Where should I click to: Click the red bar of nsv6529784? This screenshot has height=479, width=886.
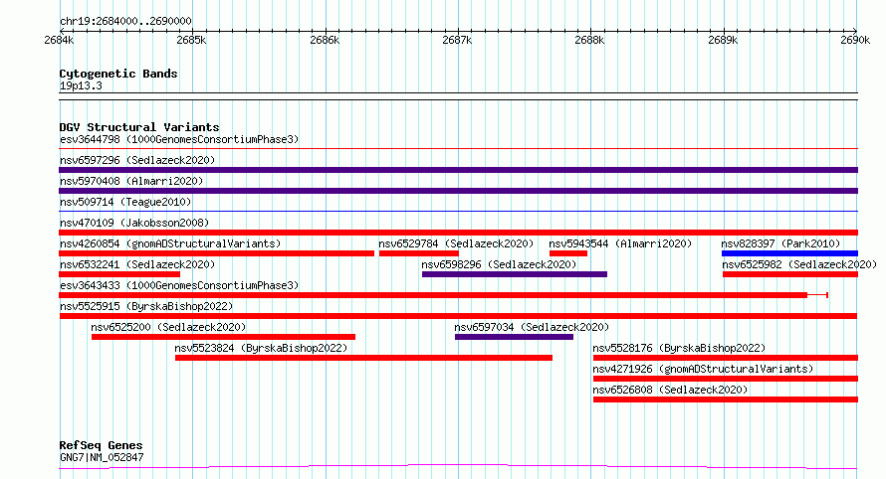point(419,253)
